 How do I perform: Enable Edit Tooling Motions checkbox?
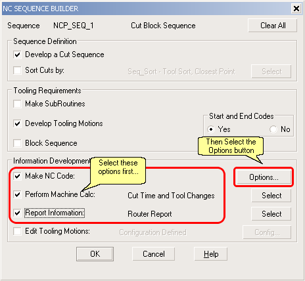(x=17, y=231)
